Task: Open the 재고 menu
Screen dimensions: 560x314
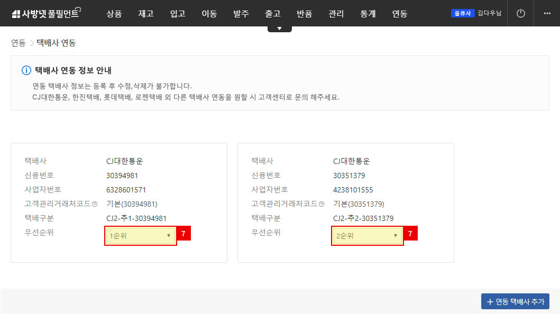Action: [x=145, y=14]
